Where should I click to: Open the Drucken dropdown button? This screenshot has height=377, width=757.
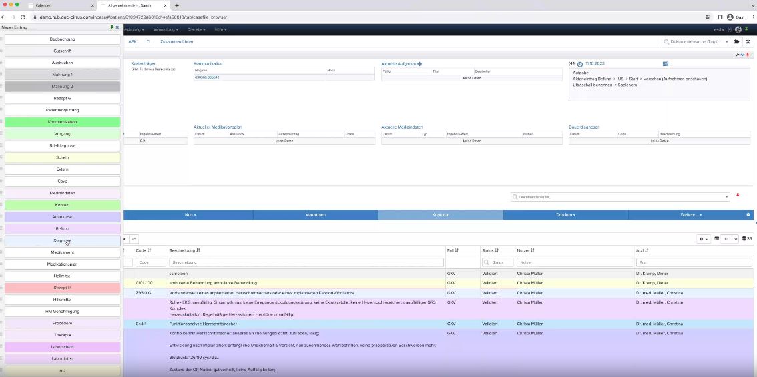pyautogui.click(x=566, y=214)
